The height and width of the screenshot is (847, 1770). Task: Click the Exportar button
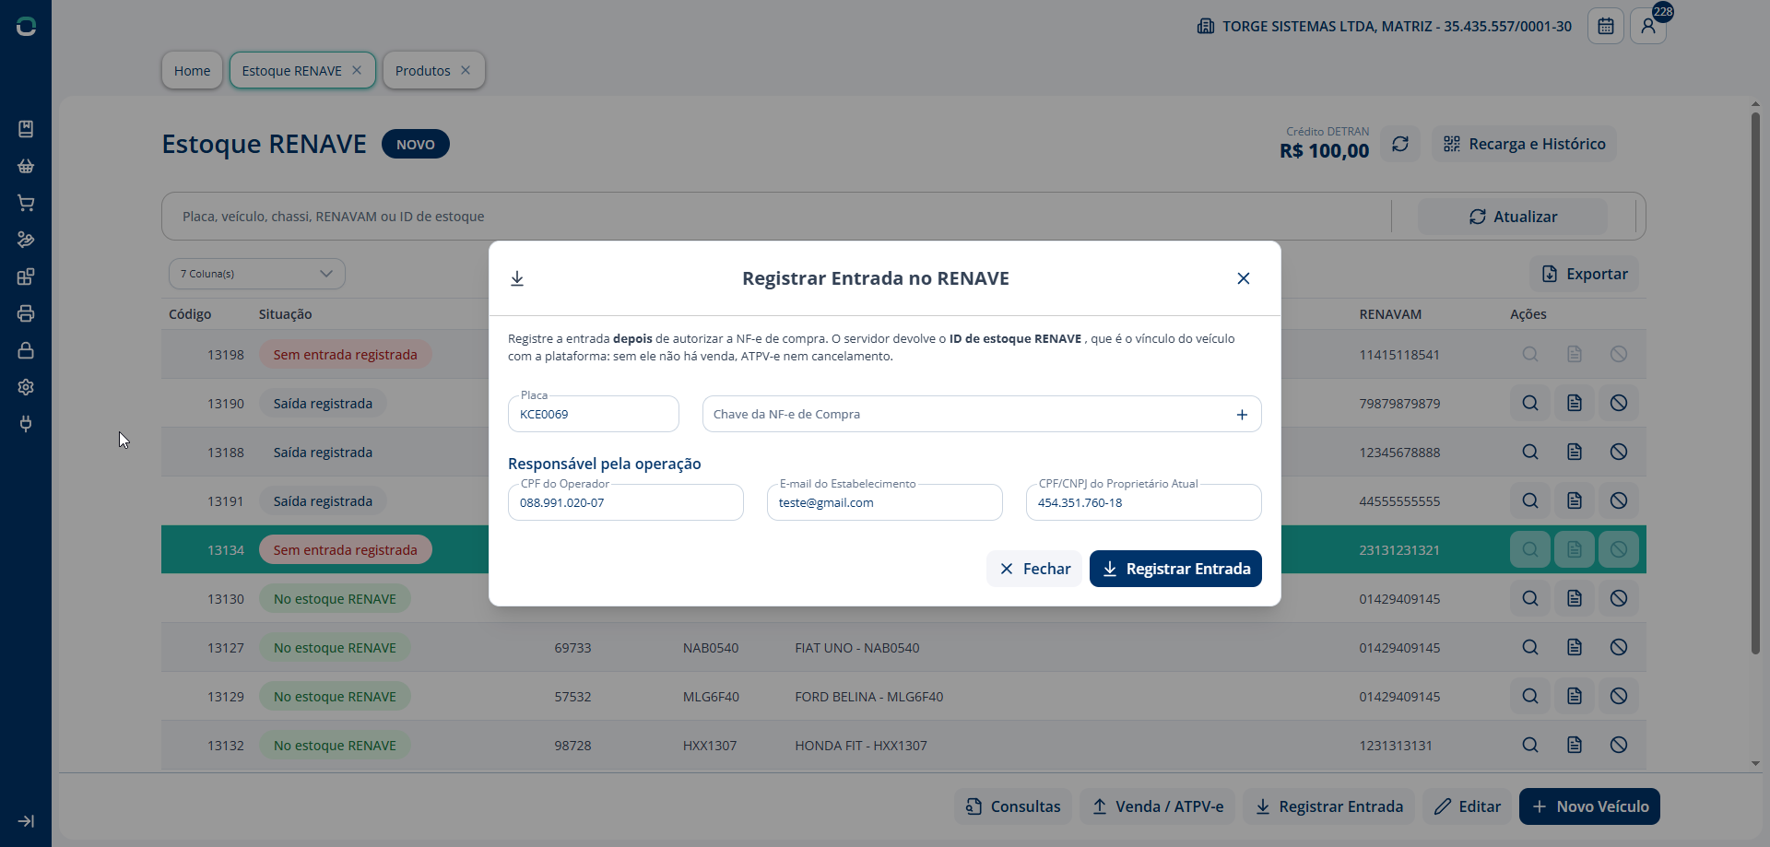pyautogui.click(x=1584, y=274)
